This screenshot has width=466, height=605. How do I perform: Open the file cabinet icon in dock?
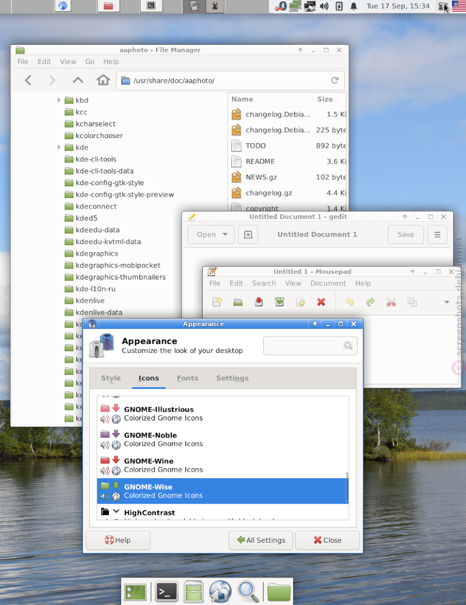193,591
